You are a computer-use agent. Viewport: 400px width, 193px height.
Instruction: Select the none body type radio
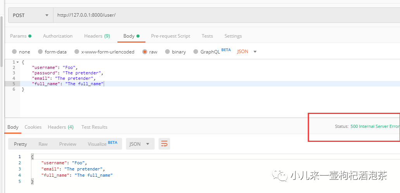click(x=14, y=52)
